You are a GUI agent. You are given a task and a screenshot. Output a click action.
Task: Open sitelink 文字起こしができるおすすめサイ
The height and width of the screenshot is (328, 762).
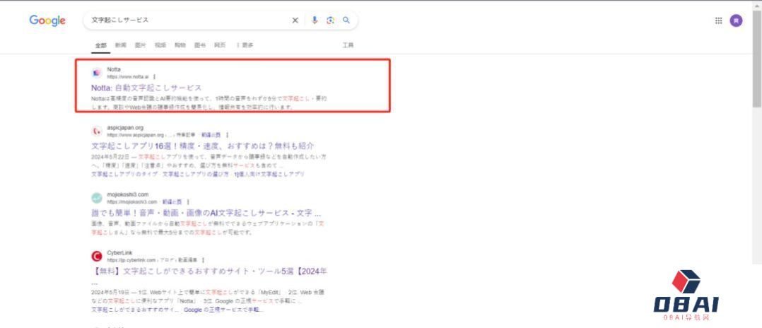[135, 310]
